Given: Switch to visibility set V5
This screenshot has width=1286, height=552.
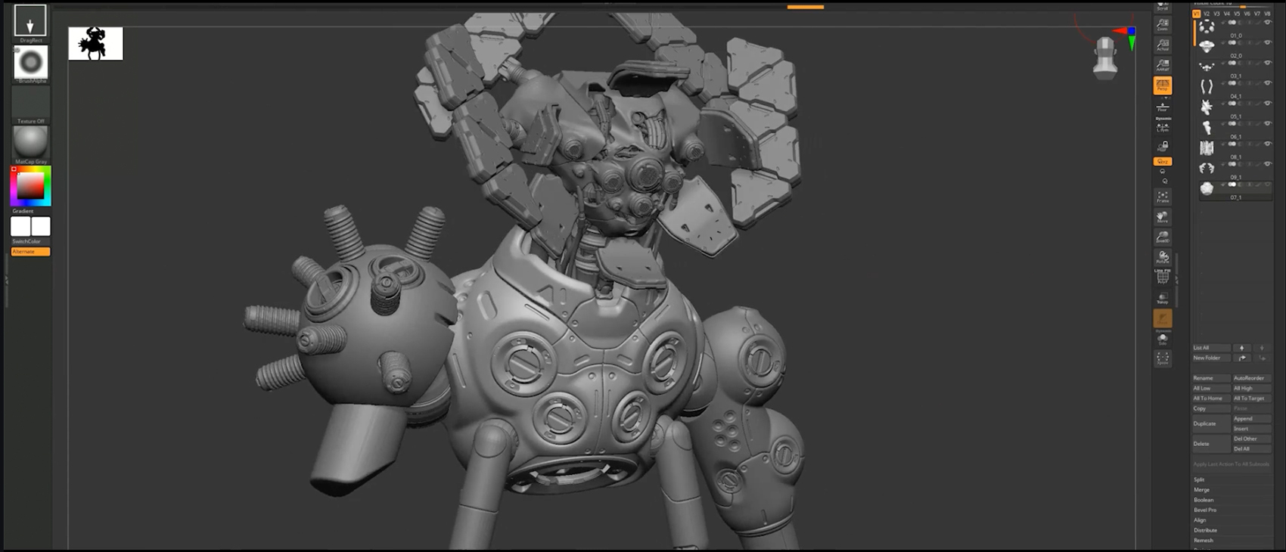Looking at the screenshot, I should pos(1237,14).
